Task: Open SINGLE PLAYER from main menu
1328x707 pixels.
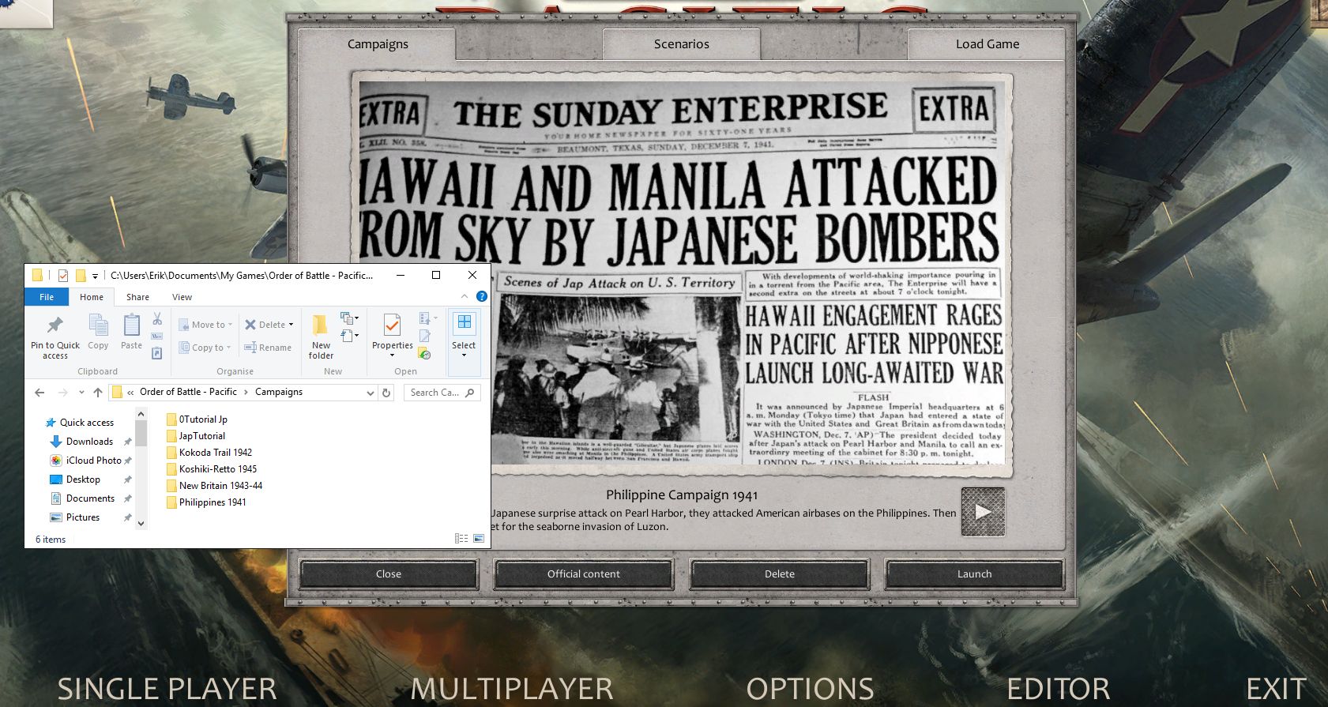Action: pyautogui.click(x=167, y=689)
